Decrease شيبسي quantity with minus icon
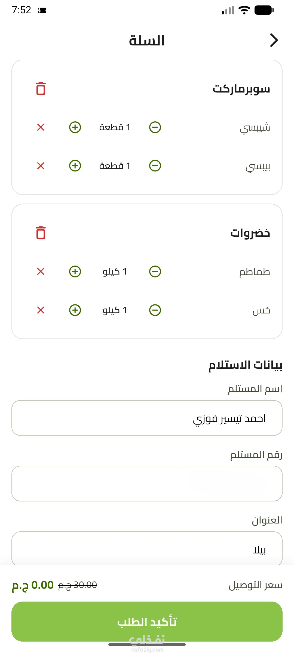Viewport: 294px width, 653px height. point(155,127)
